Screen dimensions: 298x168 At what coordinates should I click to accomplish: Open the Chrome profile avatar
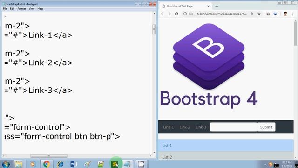coord(285,14)
